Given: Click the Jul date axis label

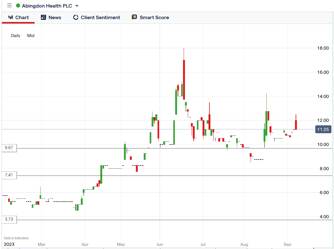Looking at the screenshot, I should 203,244.
